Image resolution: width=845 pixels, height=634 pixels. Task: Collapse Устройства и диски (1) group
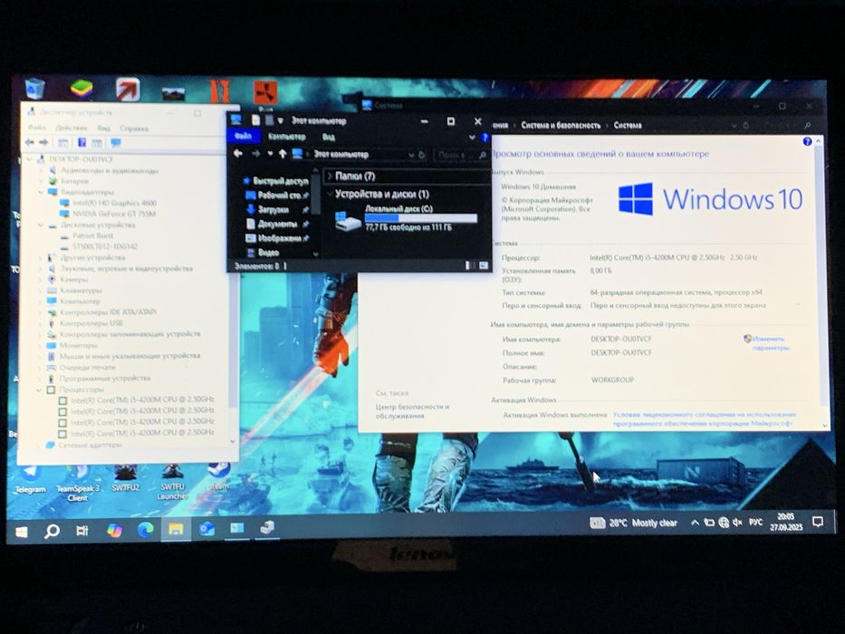click(330, 194)
